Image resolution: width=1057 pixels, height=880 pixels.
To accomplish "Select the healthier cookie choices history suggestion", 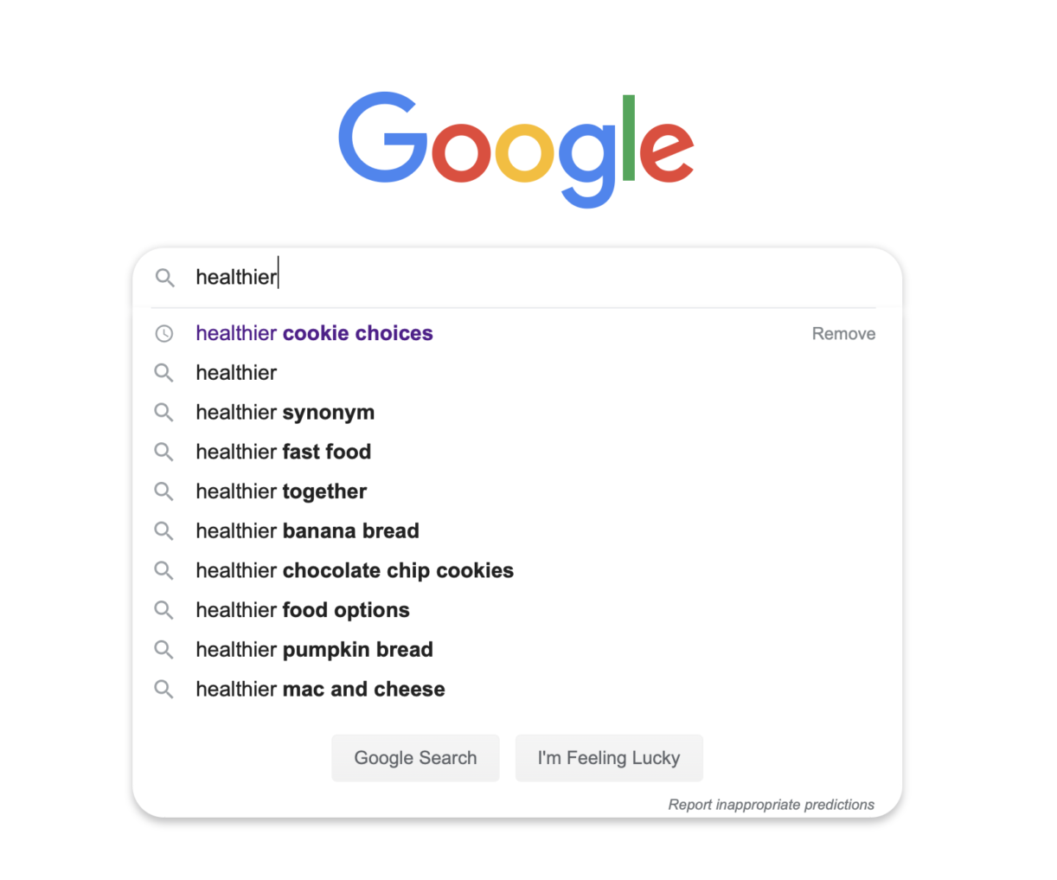I will 314,333.
